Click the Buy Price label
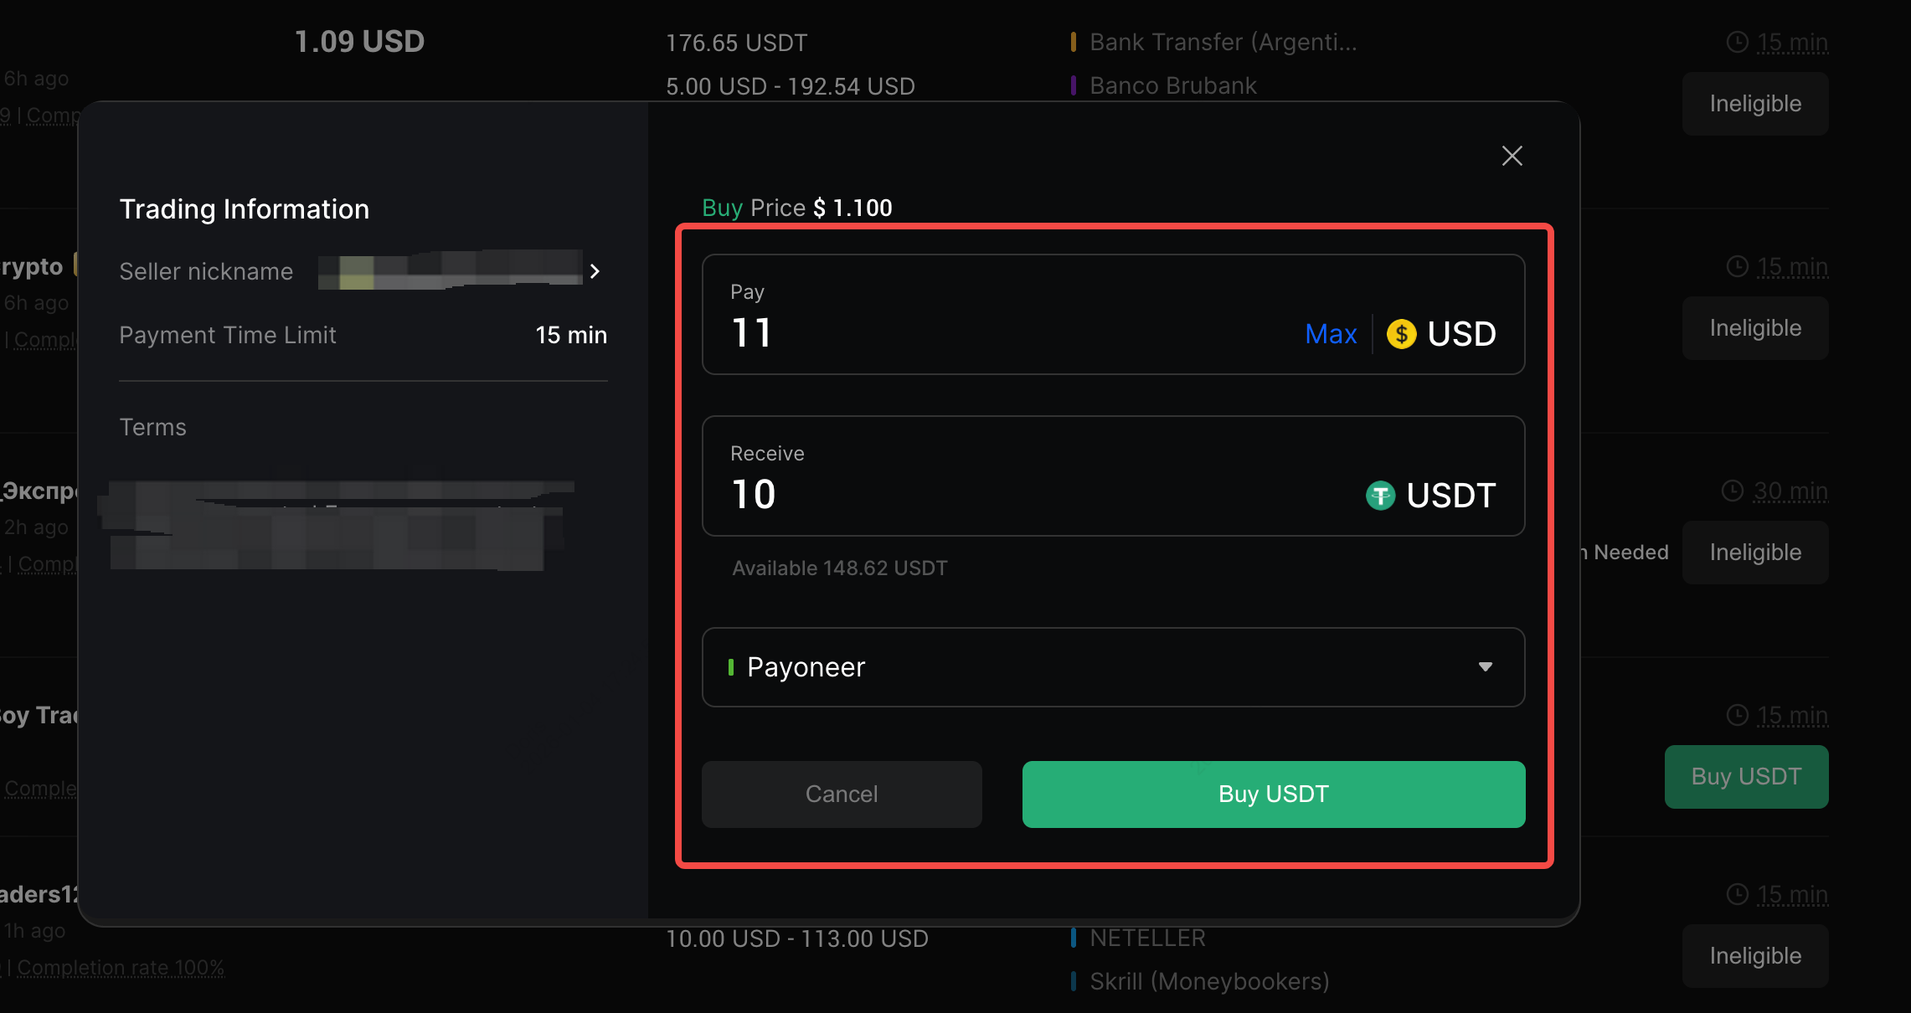 [754, 208]
